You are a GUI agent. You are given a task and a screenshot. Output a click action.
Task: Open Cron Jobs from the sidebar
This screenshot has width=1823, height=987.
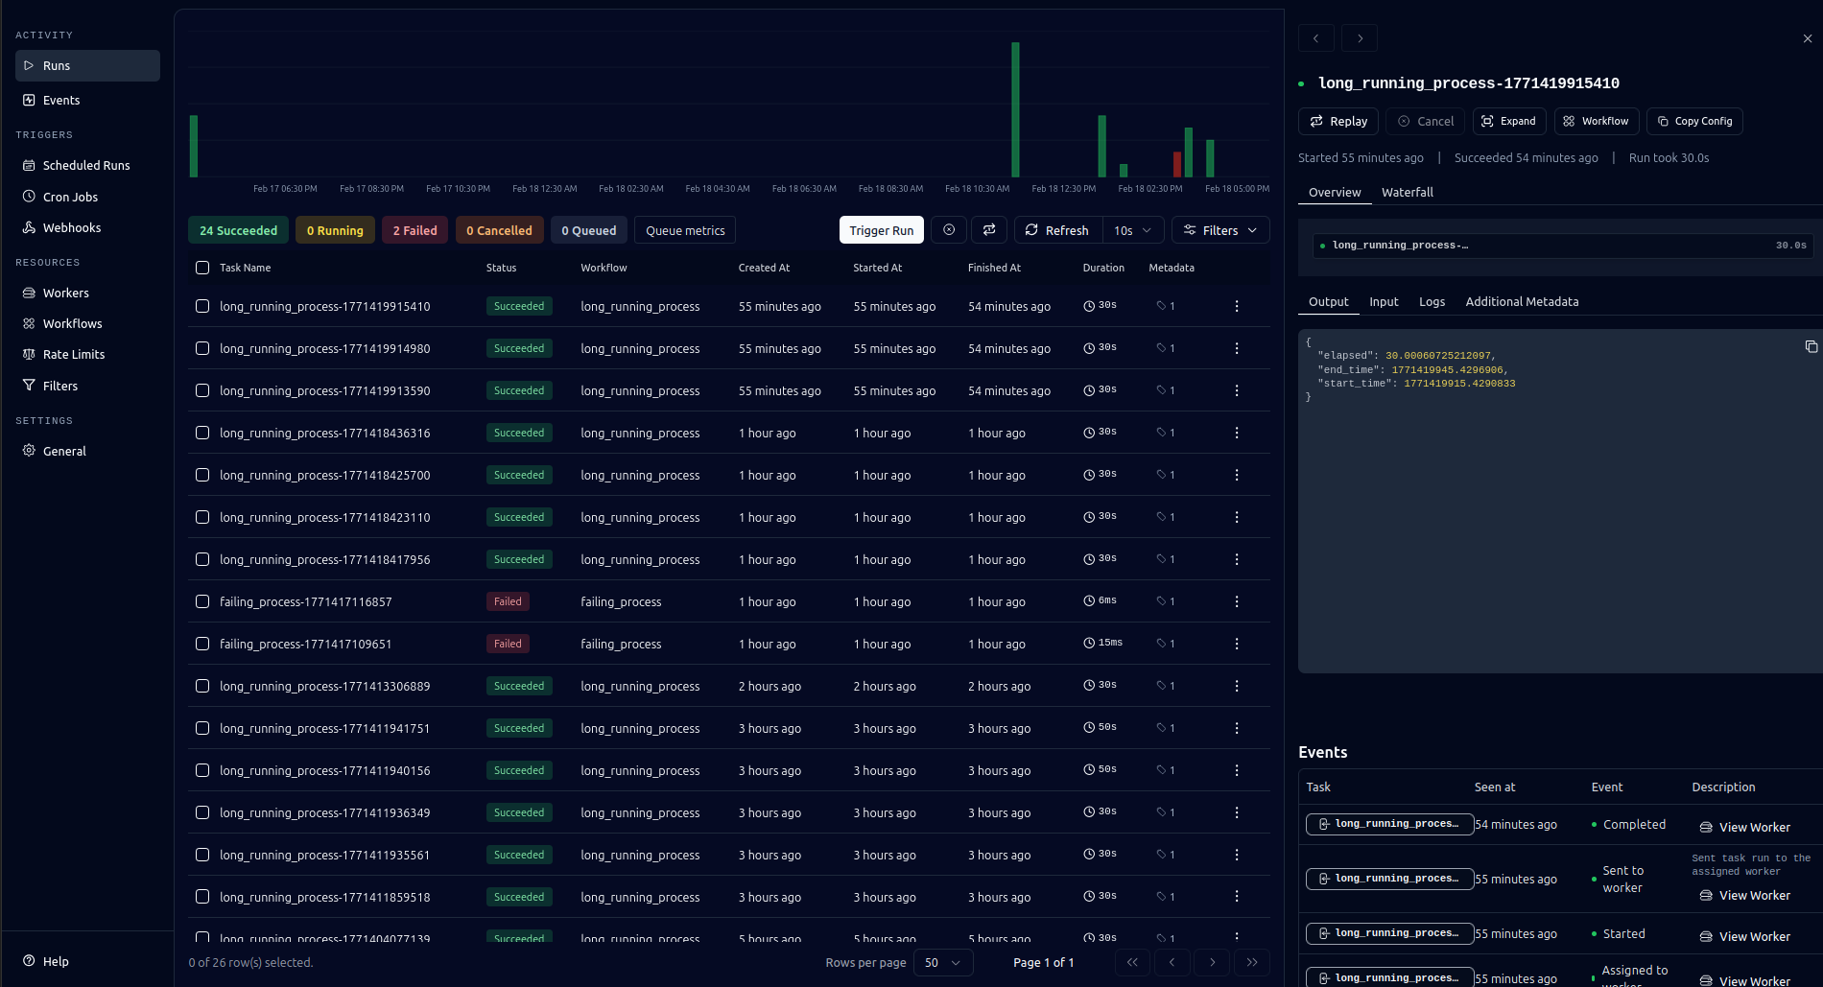(x=70, y=197)
